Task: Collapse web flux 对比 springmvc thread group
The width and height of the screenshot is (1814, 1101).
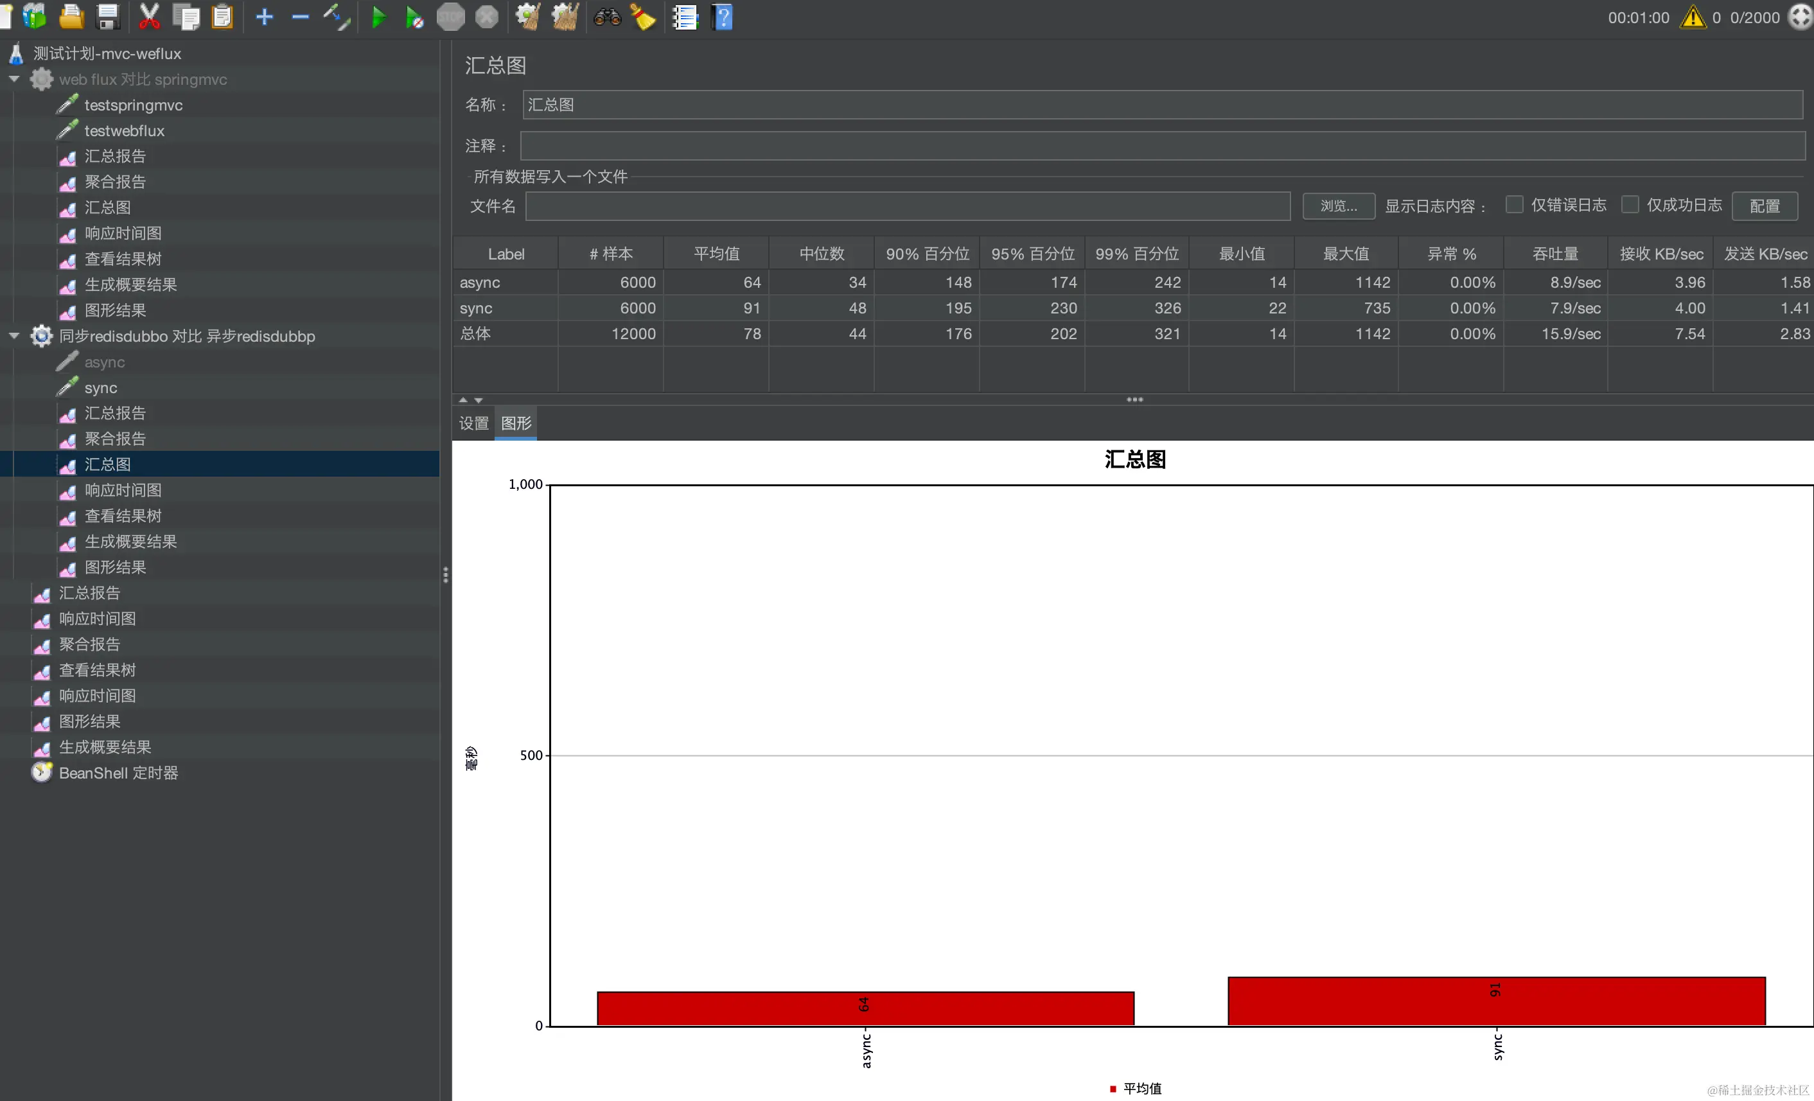Action: coord(14,79)
